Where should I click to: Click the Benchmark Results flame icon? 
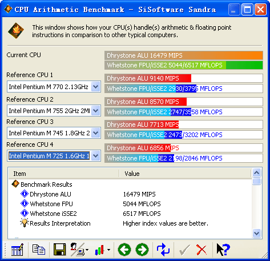point(15,184)
